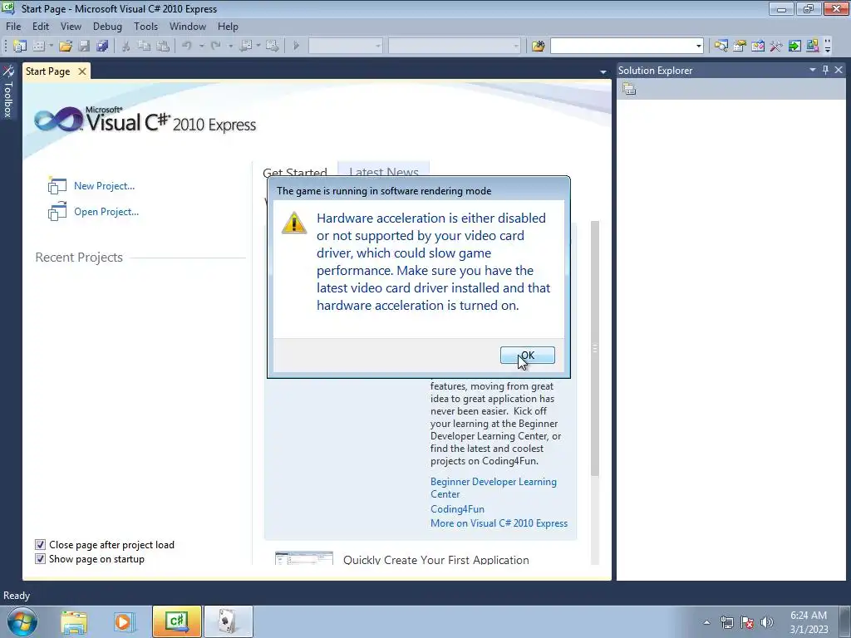Open the 'Beginner Developer Learning Center' link
Image resolution: width=851 pixels, height=638 pixels.
click(494, 488)
